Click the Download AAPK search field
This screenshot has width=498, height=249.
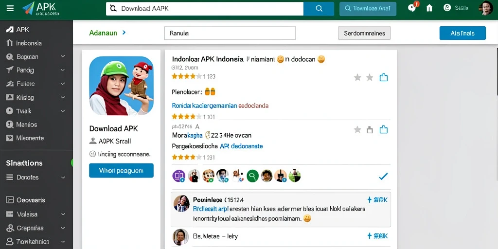point(205,9)
